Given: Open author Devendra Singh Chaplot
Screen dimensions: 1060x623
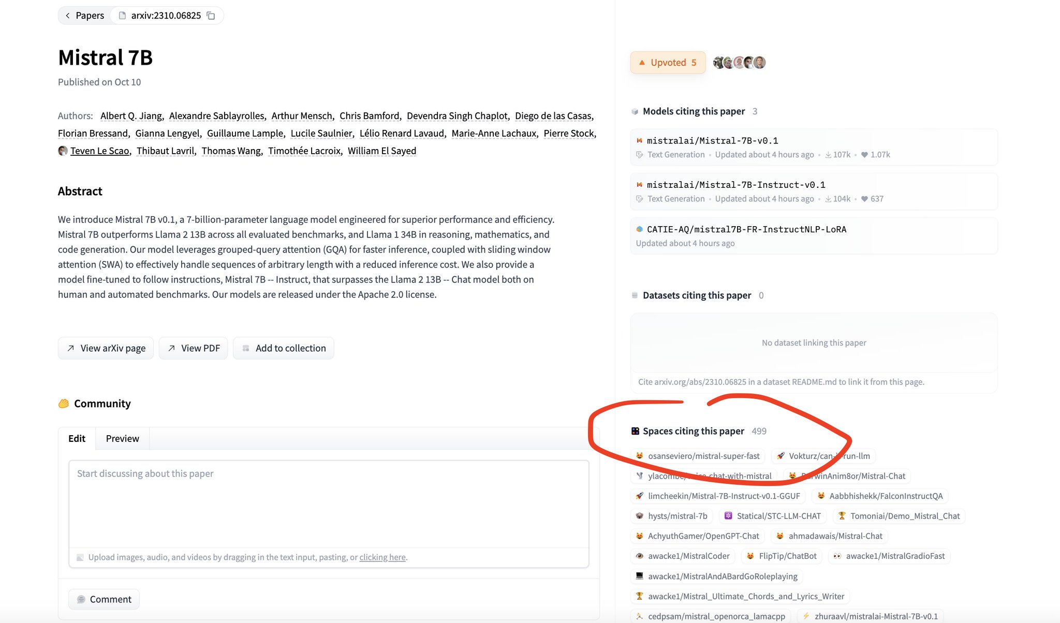Looking at the screenshot, I should [457, 116].
